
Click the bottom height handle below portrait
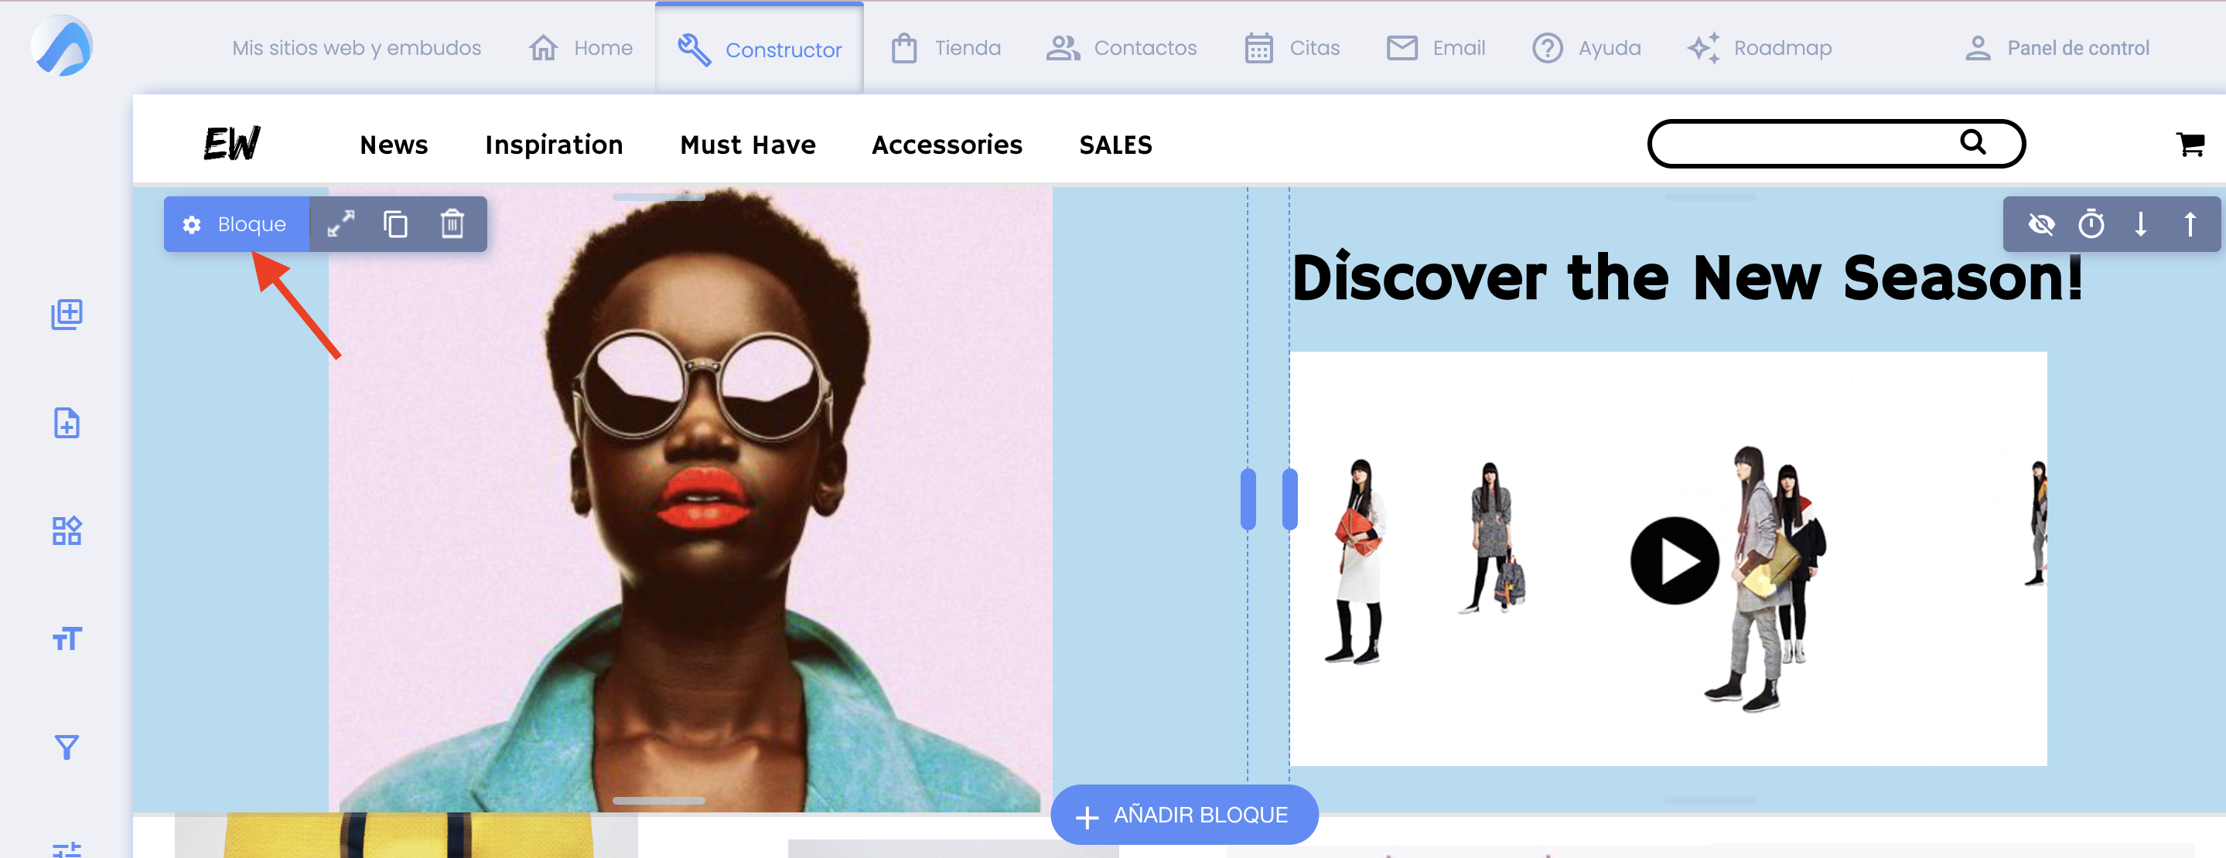pos(658,801)
